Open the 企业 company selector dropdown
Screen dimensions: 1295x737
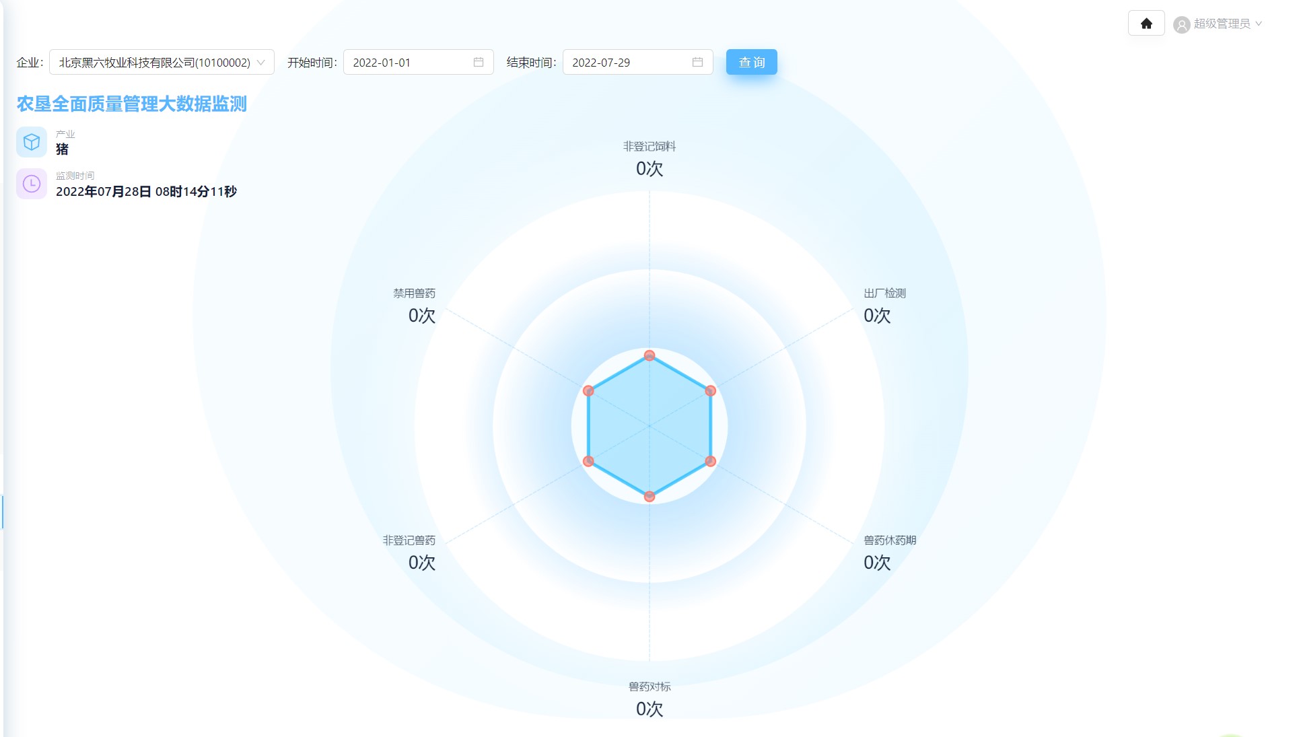click(x=162, y=62)
